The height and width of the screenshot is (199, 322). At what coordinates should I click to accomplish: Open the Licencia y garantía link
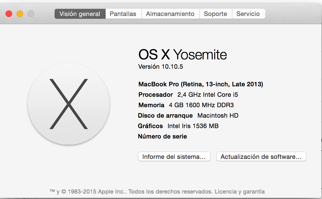(x=240, y=192)
